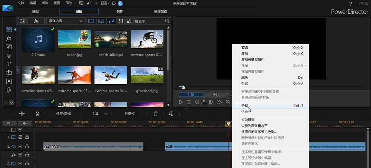Open the Title room (T icon)

(9, 64)
